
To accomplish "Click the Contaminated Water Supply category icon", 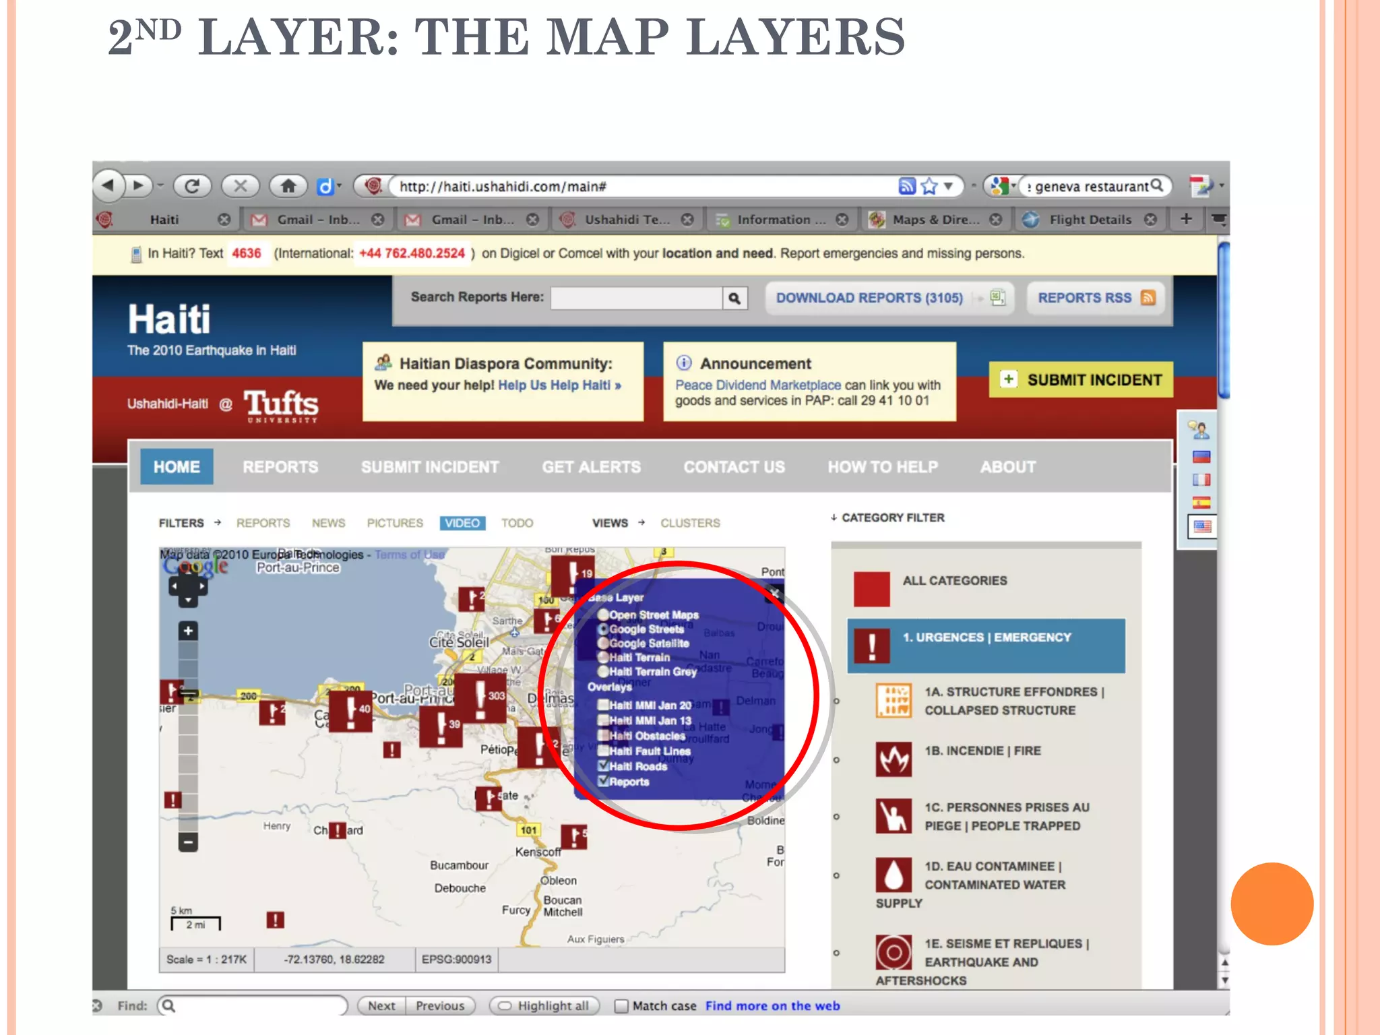I will [893, 875].
